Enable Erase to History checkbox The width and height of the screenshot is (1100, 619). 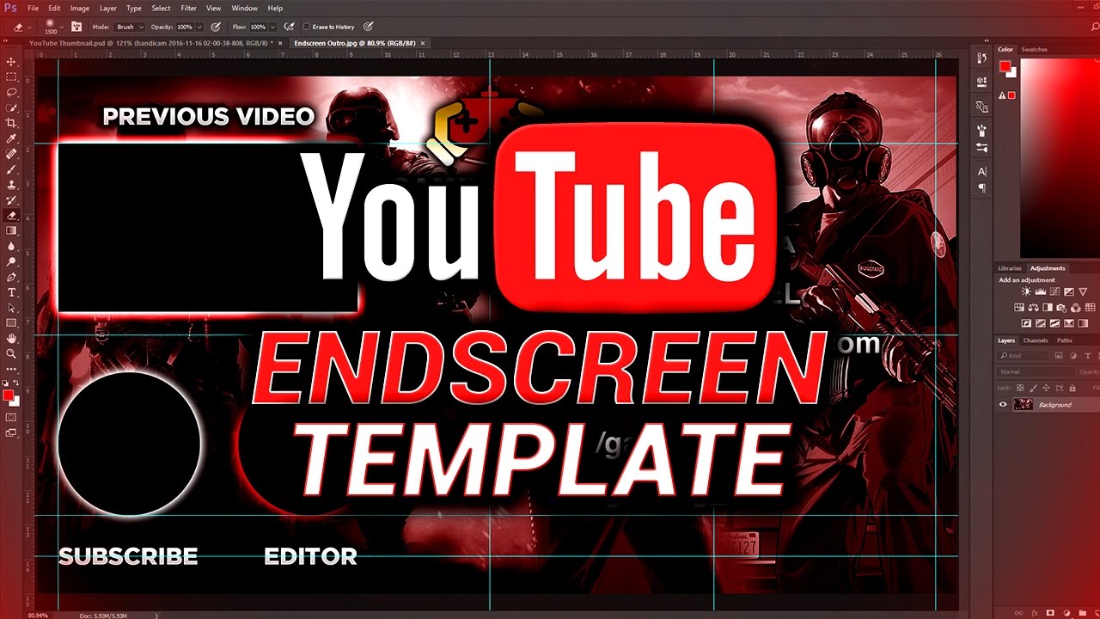pos(307,27)
